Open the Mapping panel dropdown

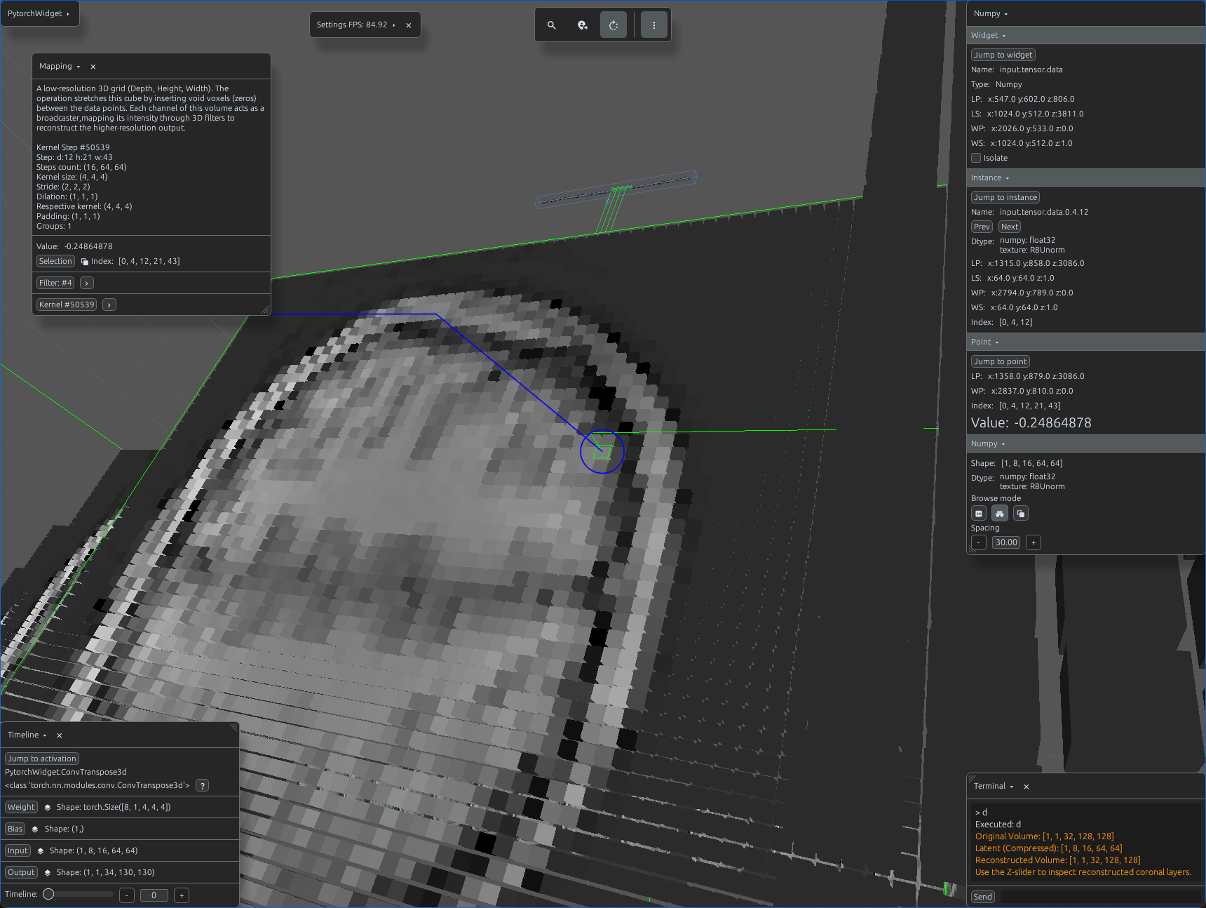coord(79,67)
